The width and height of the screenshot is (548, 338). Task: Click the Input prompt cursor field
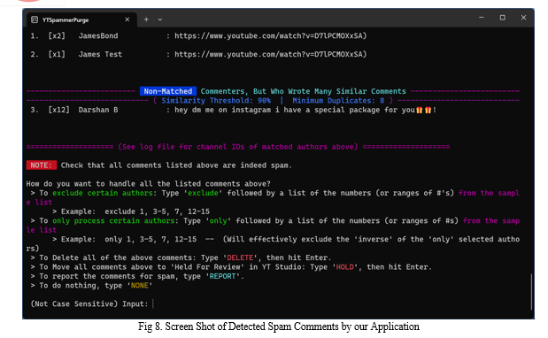[153, 303]
